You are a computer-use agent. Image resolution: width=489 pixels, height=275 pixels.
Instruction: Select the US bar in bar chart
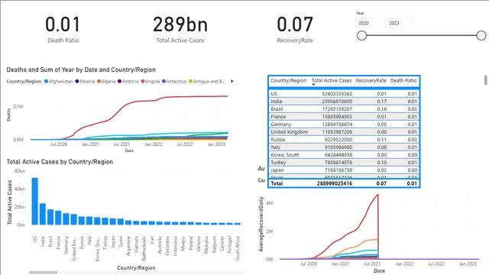(x=35, y=201)
